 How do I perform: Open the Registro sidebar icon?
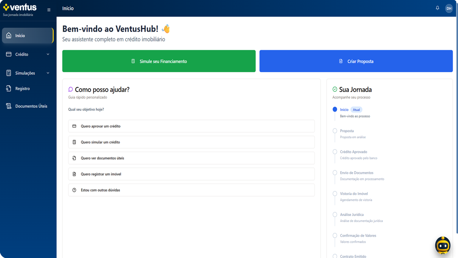[x=8, y=88]
